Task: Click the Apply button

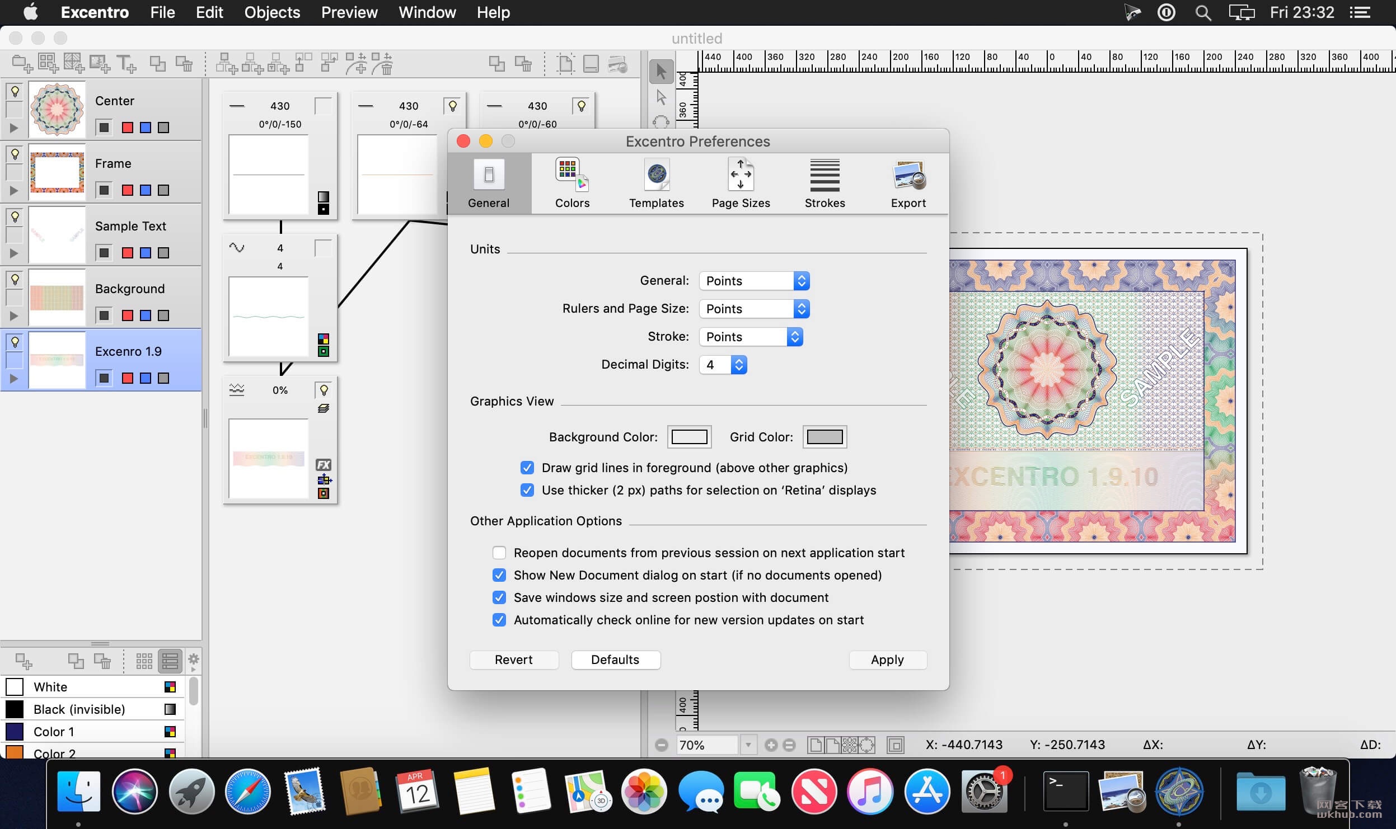Action: [887, 660]
